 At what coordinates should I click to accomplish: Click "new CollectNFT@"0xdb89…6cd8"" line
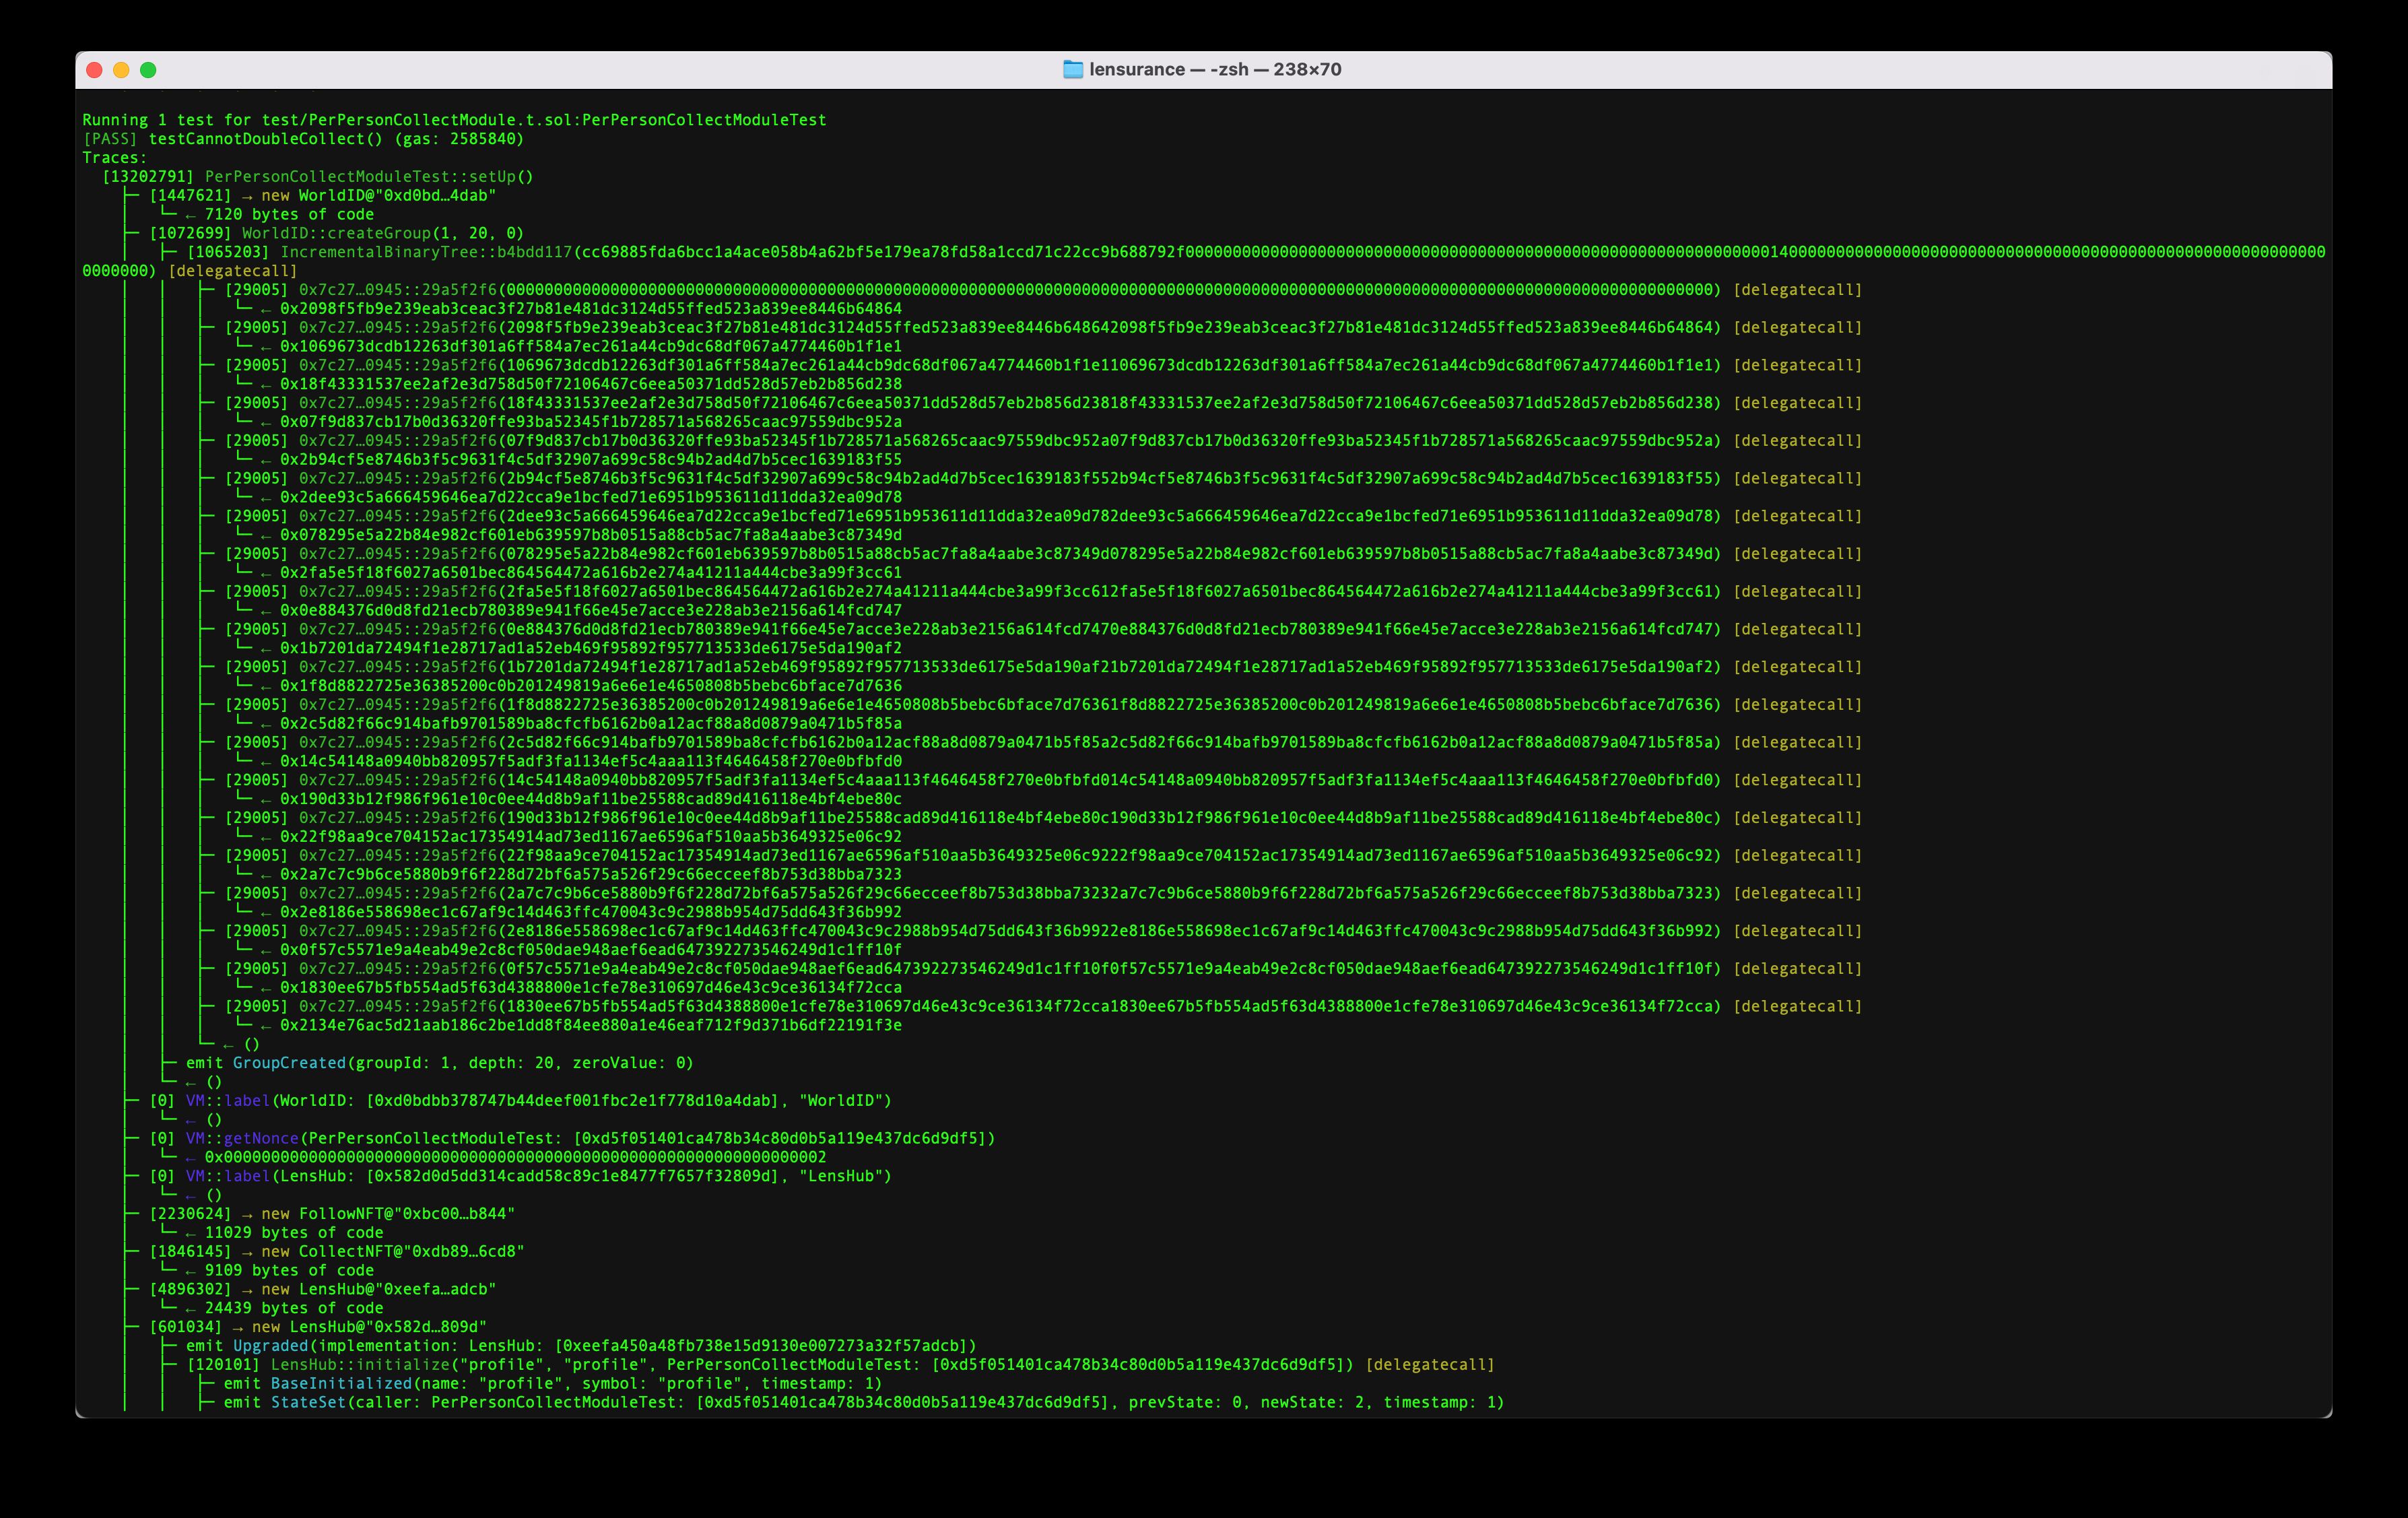click(393, 1251)
